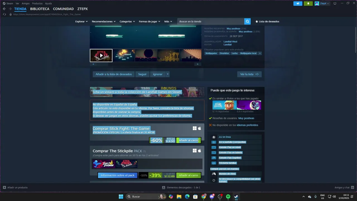
Task: Open the ZtepX account dropdown
Action: point(324,3)
